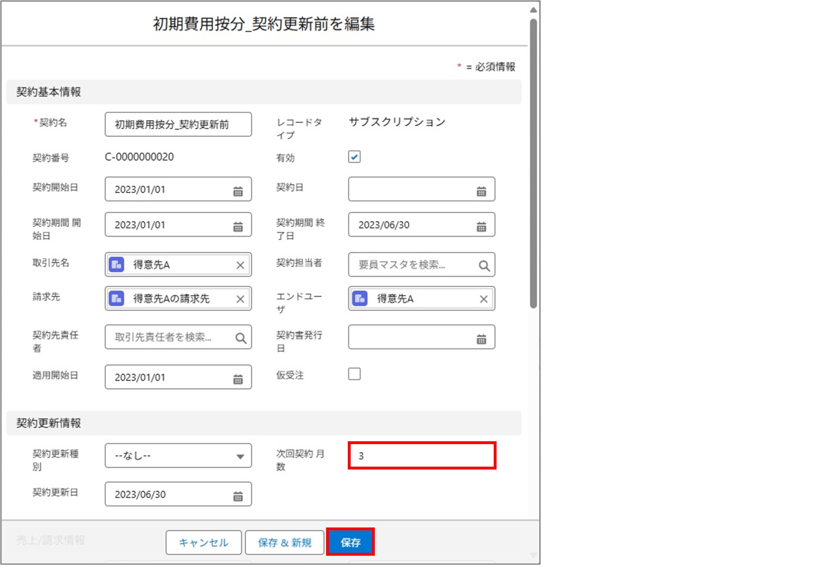Click the キャンセル button

(x=203, y=542)
